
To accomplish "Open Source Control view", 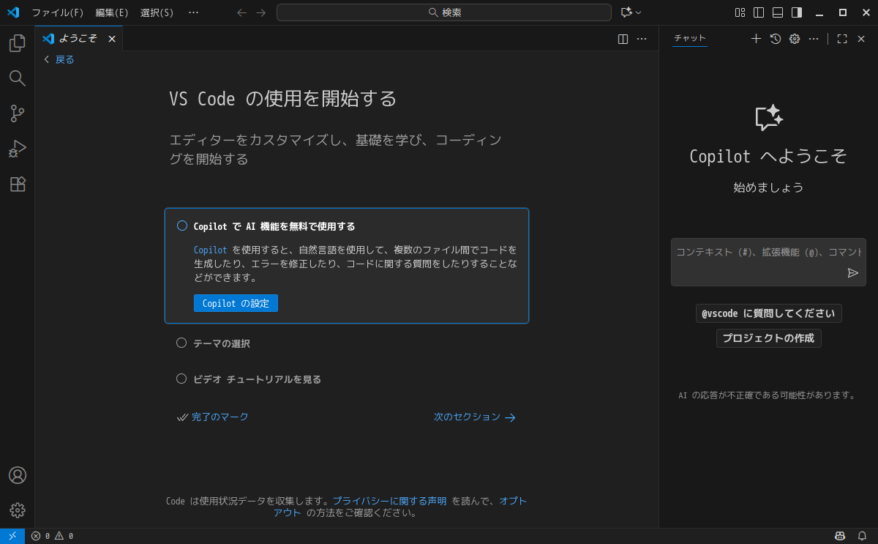I will tap(17, 113).
